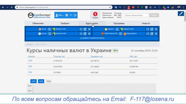The image size is (186, 104).
Task: Swap direction arrow in Litecoin row
Action: click(x=50, y=34)
